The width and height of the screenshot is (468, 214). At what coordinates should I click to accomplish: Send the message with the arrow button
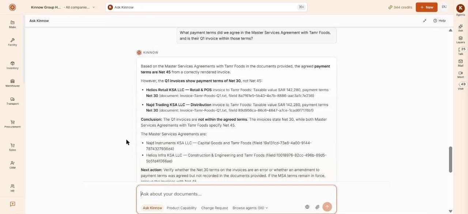click(x=327, y=207)
